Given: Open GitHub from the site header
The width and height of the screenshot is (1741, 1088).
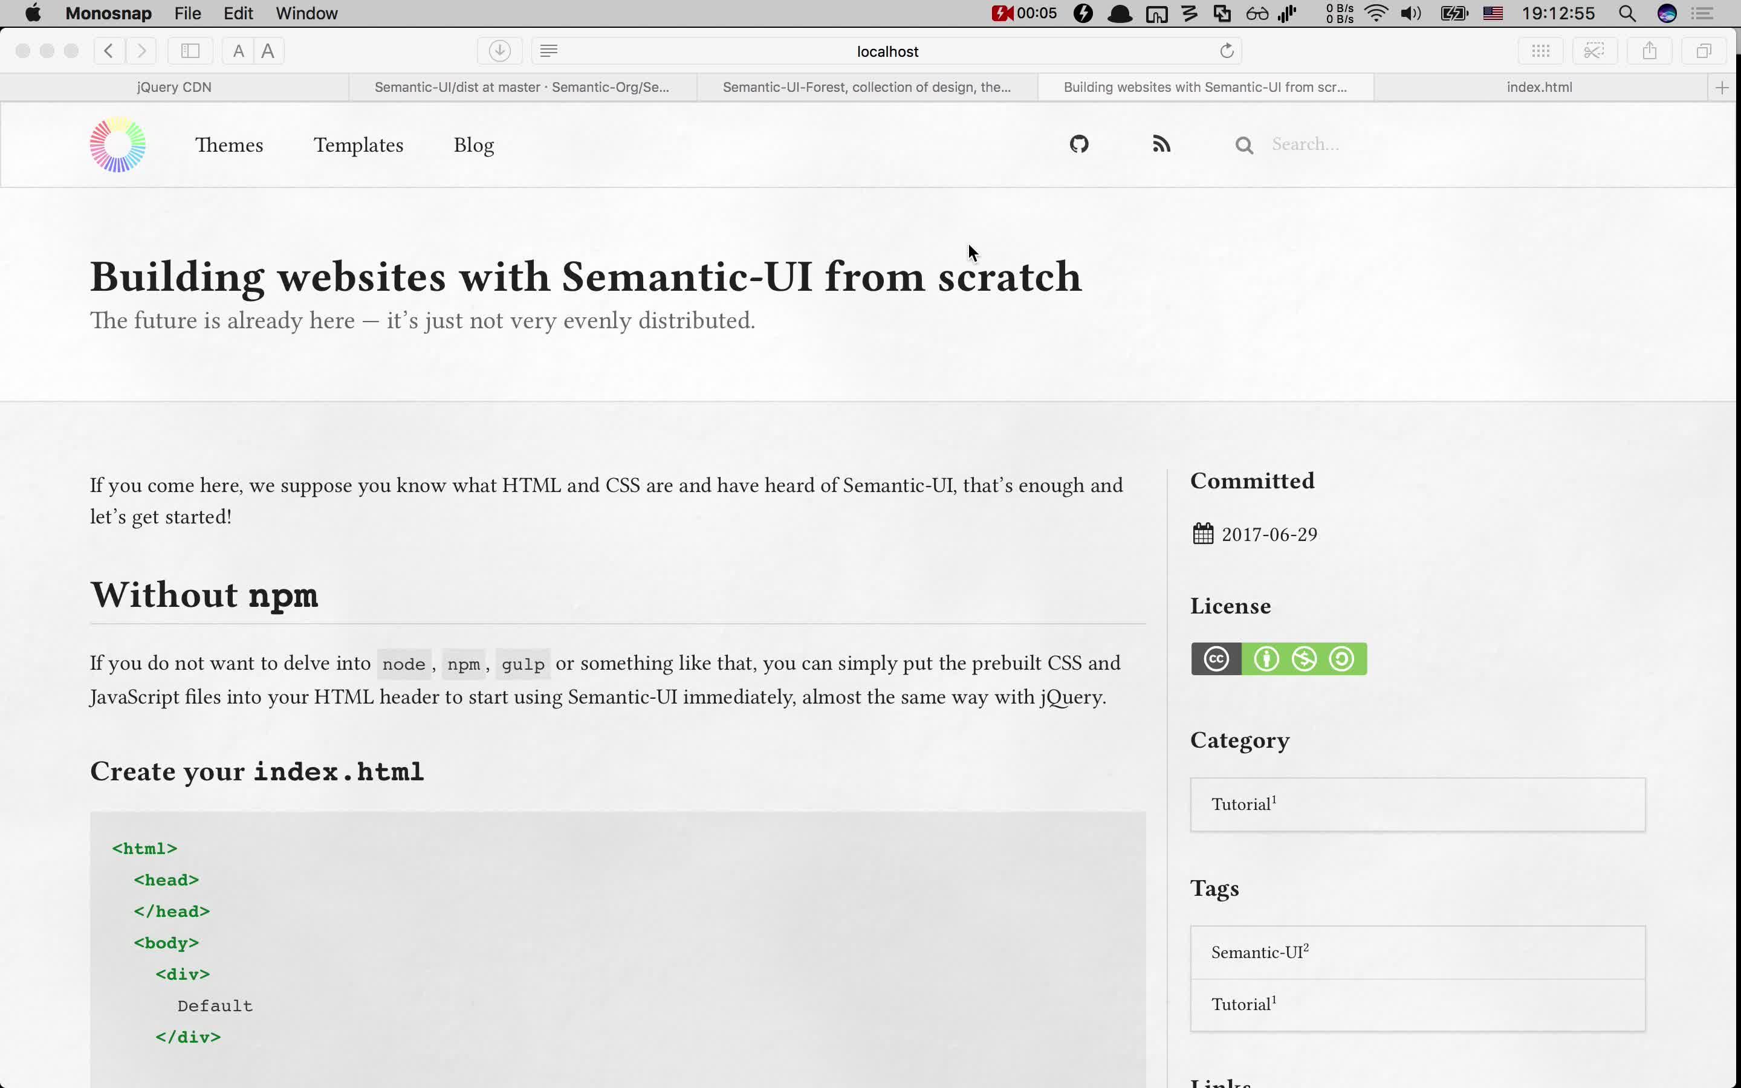Looking at the screenshot, I should coord(1078,144).
